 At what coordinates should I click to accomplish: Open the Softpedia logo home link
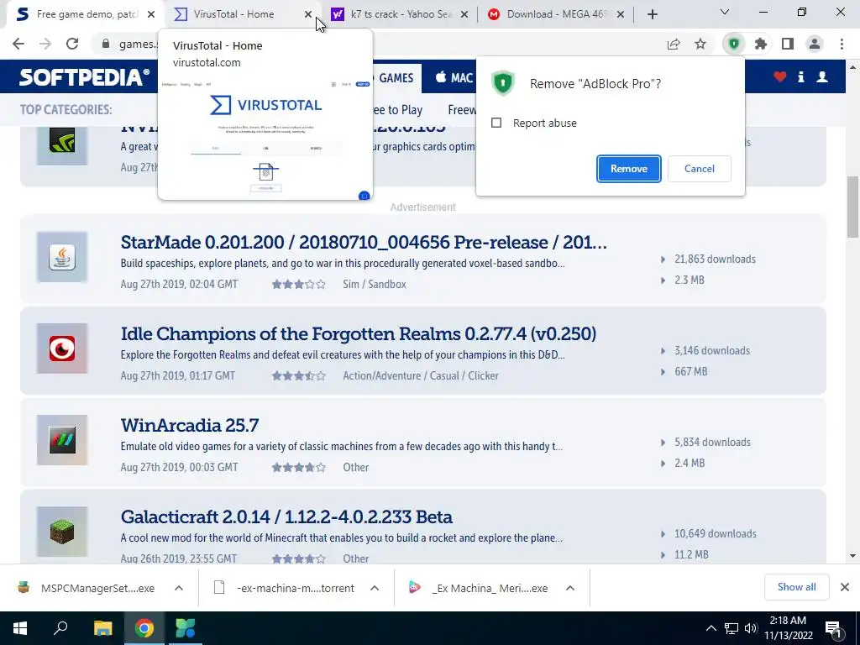(84, 76)
